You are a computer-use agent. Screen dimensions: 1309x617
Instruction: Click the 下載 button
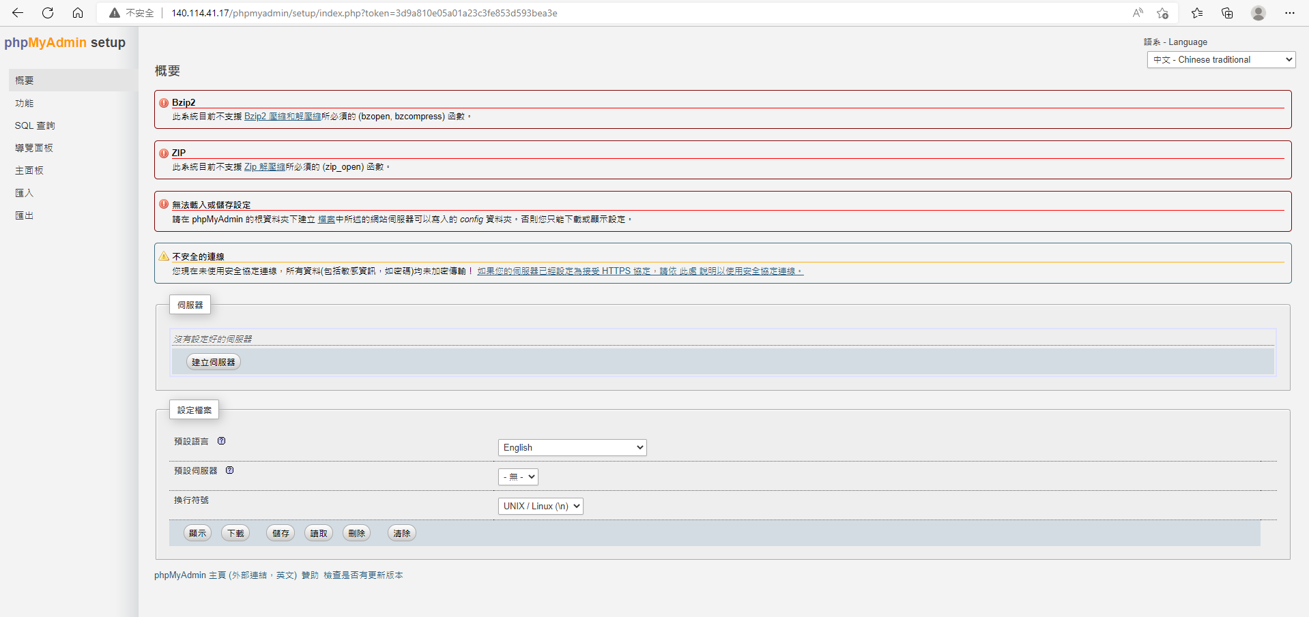(235, 533)
